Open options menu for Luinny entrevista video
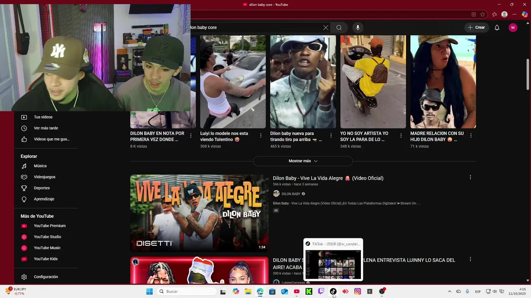 pyautogui.click(x=470, y=259)
